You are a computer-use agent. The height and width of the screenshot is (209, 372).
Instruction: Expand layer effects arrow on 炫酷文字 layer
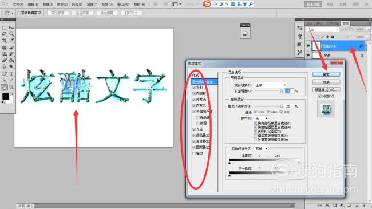point(366,46)
